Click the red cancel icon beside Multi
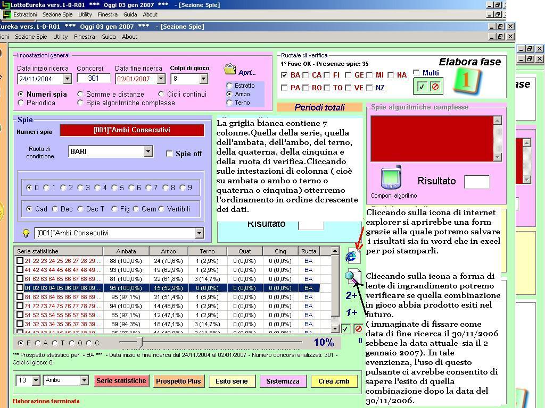The width and height of the screenshot is (545, 408). pos(435,87)
